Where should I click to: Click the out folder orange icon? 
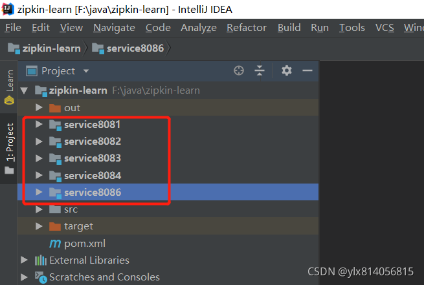[x=55, y=108]
